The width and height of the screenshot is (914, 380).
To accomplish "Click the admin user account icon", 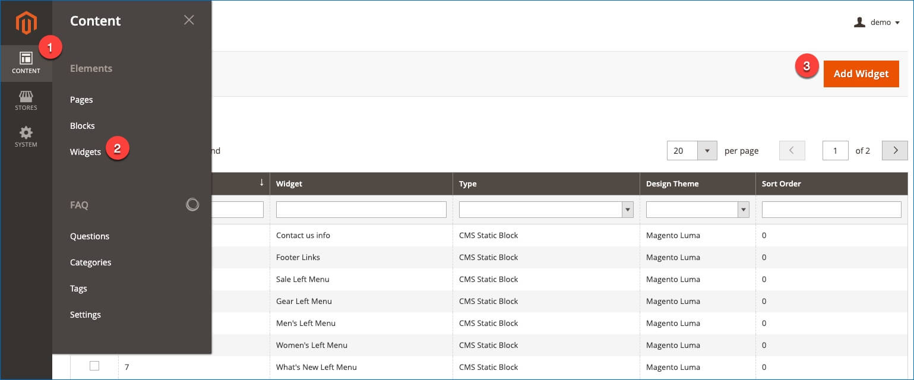I will pos(859,22).
